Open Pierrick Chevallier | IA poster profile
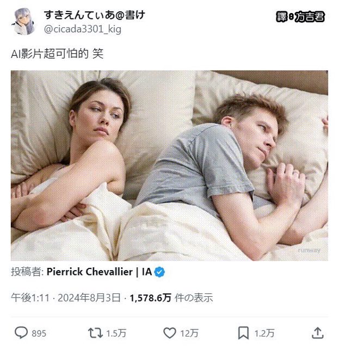 point(99,272)
